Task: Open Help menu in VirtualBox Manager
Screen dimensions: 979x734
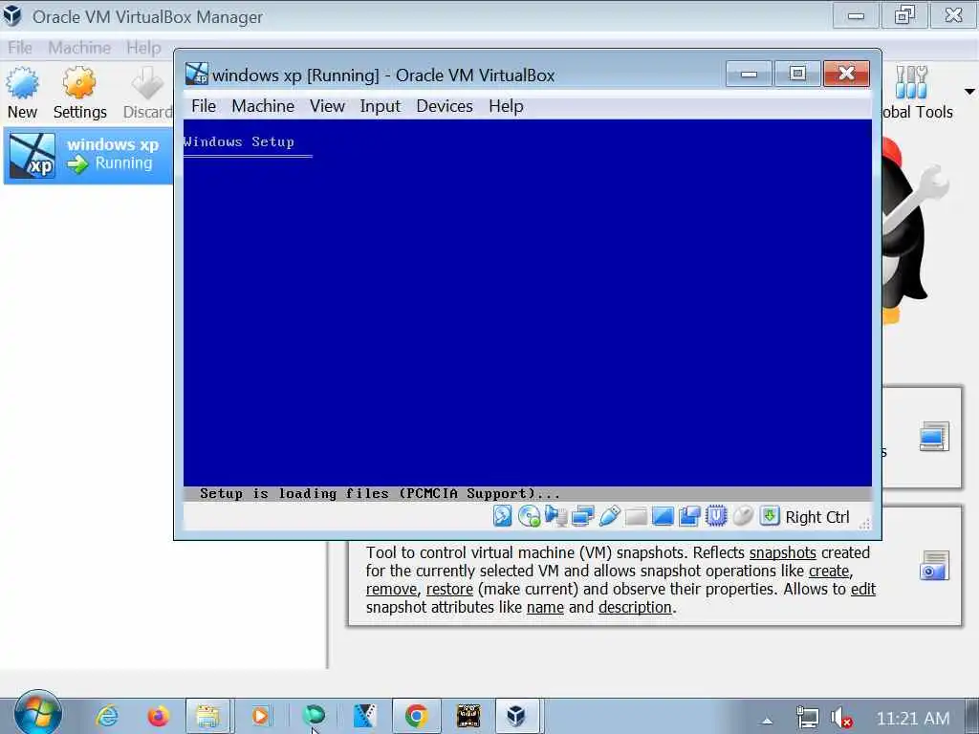Action: pos(143,48)
